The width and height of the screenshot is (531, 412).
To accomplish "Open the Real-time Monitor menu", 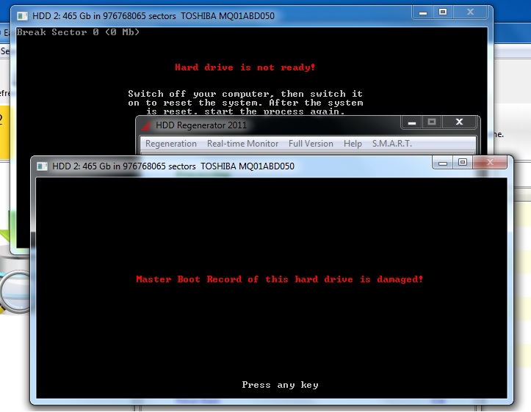I will 242,144.
